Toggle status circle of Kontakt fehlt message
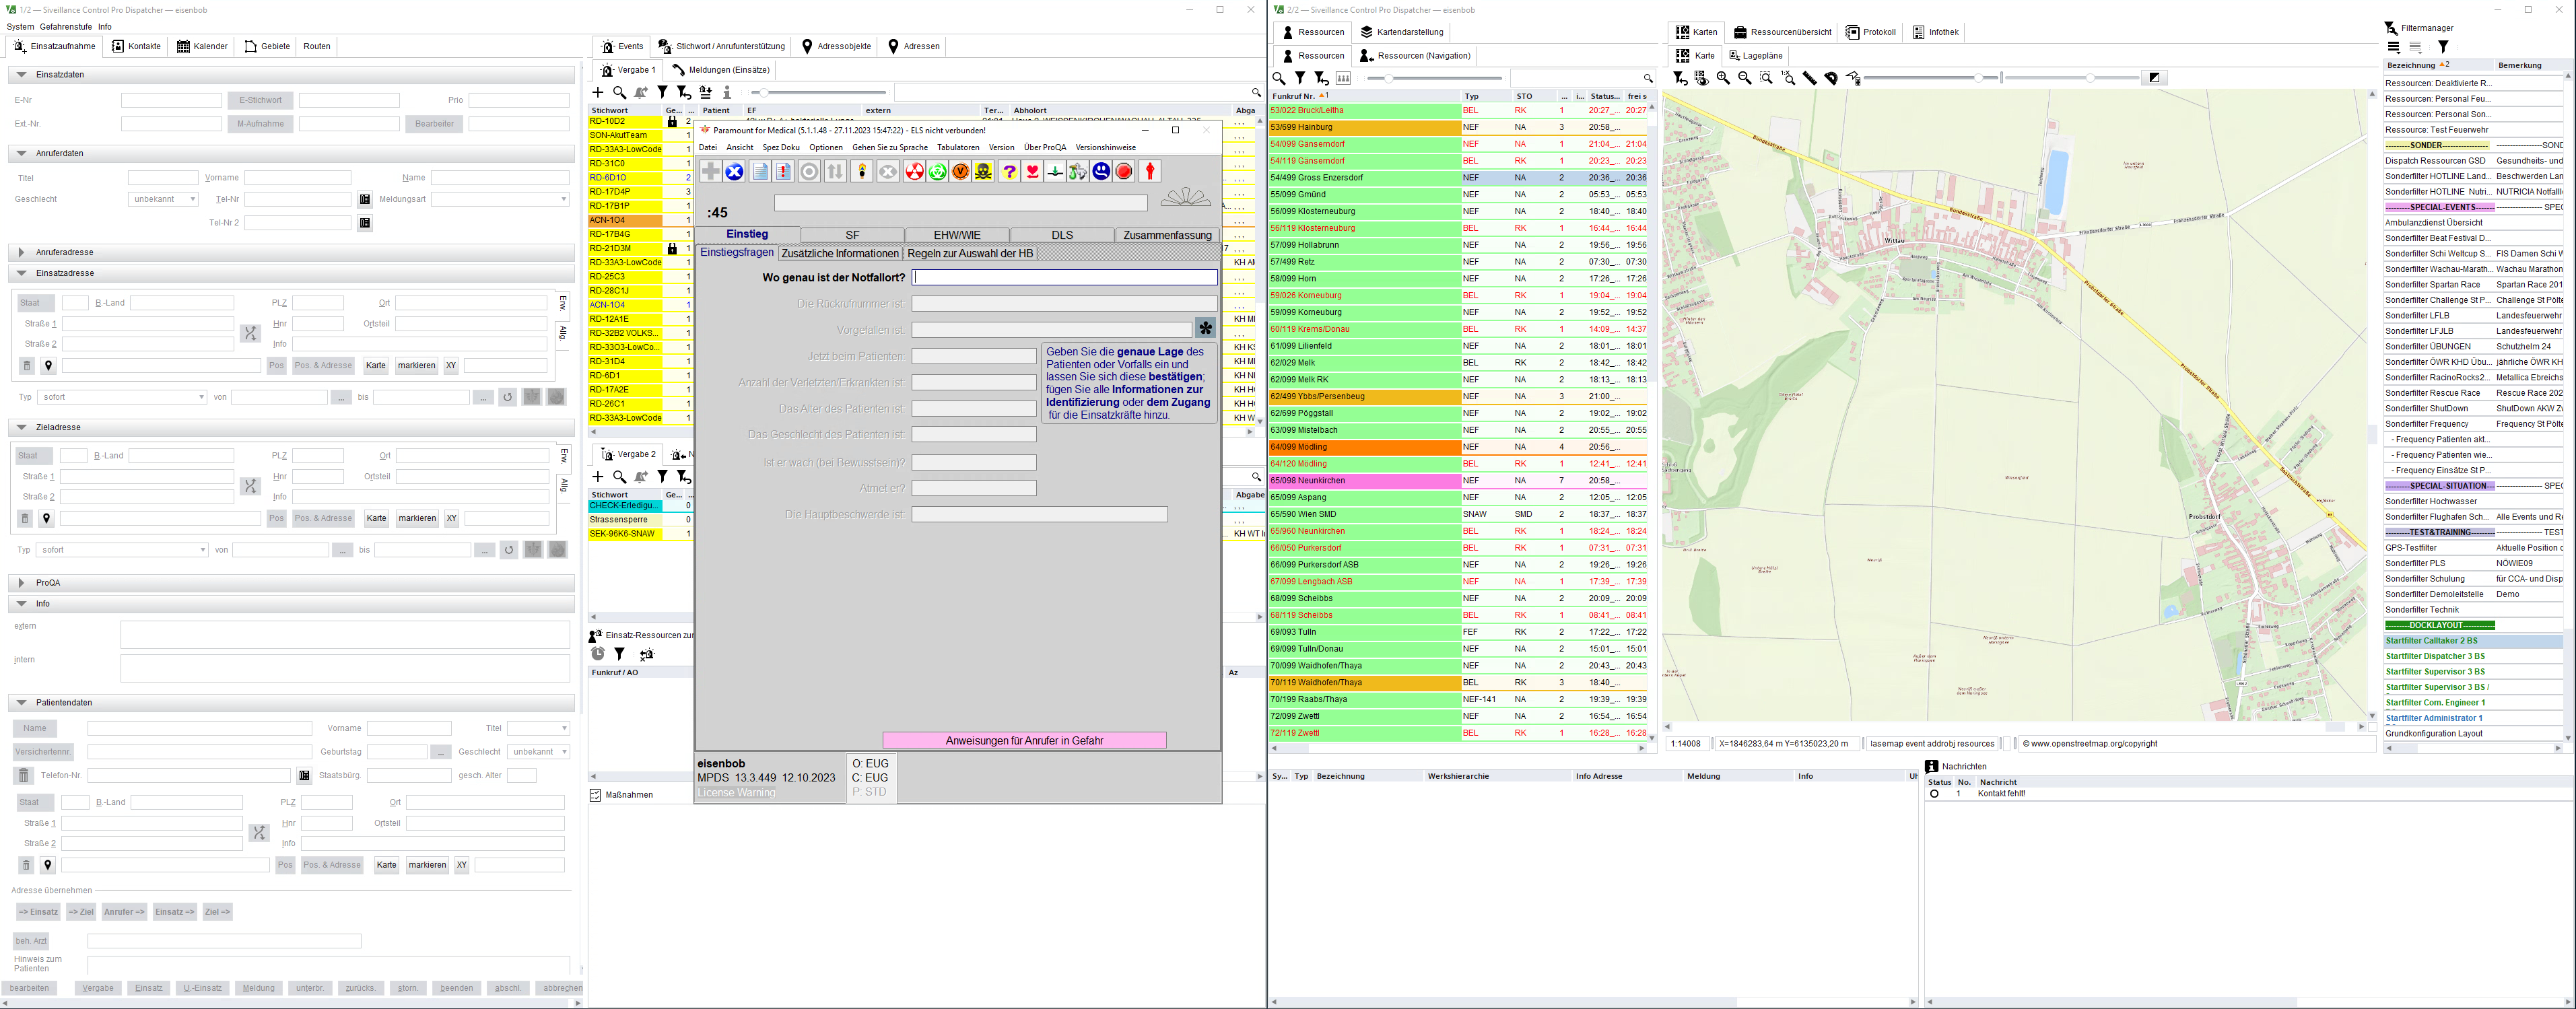2576x1009 pixels. pos(1934,794)
